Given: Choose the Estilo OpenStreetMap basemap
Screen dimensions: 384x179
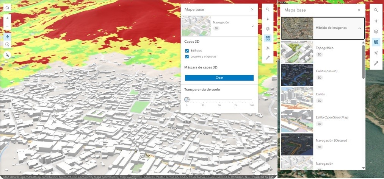Looking at the screenshot, I should 321,121.
